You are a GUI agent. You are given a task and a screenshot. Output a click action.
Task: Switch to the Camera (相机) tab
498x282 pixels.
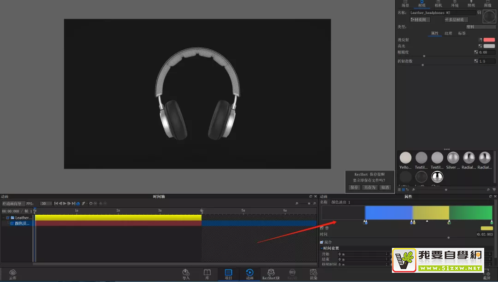pos(438,5)
